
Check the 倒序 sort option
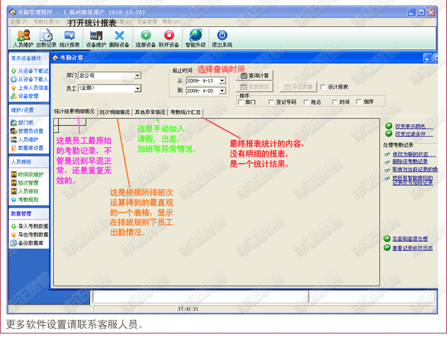(x=359, y=102)
